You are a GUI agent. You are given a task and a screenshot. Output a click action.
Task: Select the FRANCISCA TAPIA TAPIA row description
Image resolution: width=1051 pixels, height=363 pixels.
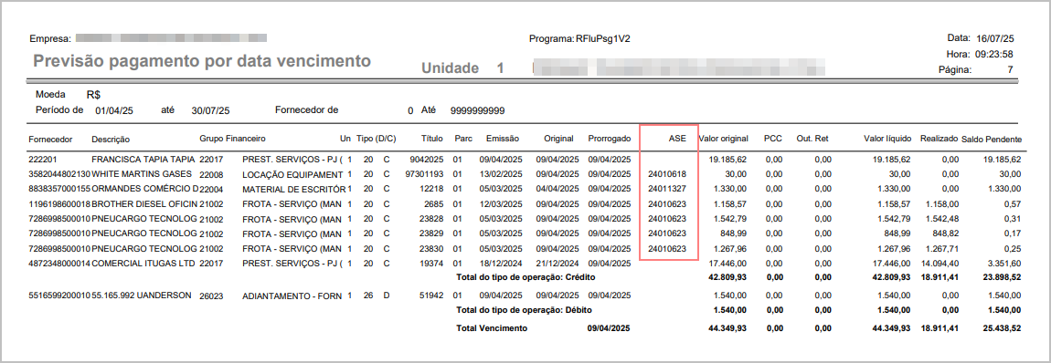pyautogui.click(x=143, y=160)
